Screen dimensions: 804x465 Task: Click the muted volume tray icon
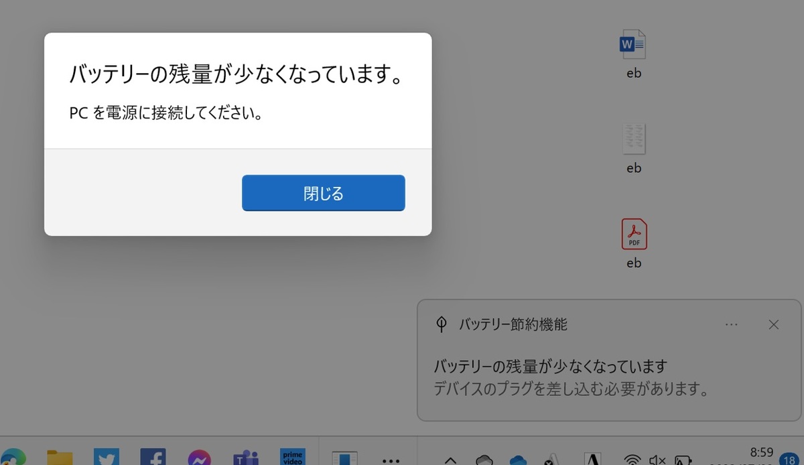(x=657, y=460)
